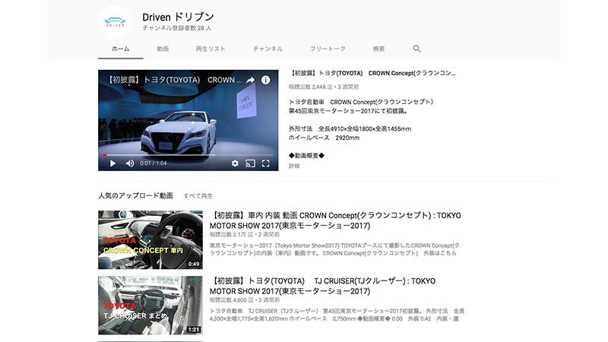Click the すべて再生 link
Screen dimensions: 608x342
(198, 196)
